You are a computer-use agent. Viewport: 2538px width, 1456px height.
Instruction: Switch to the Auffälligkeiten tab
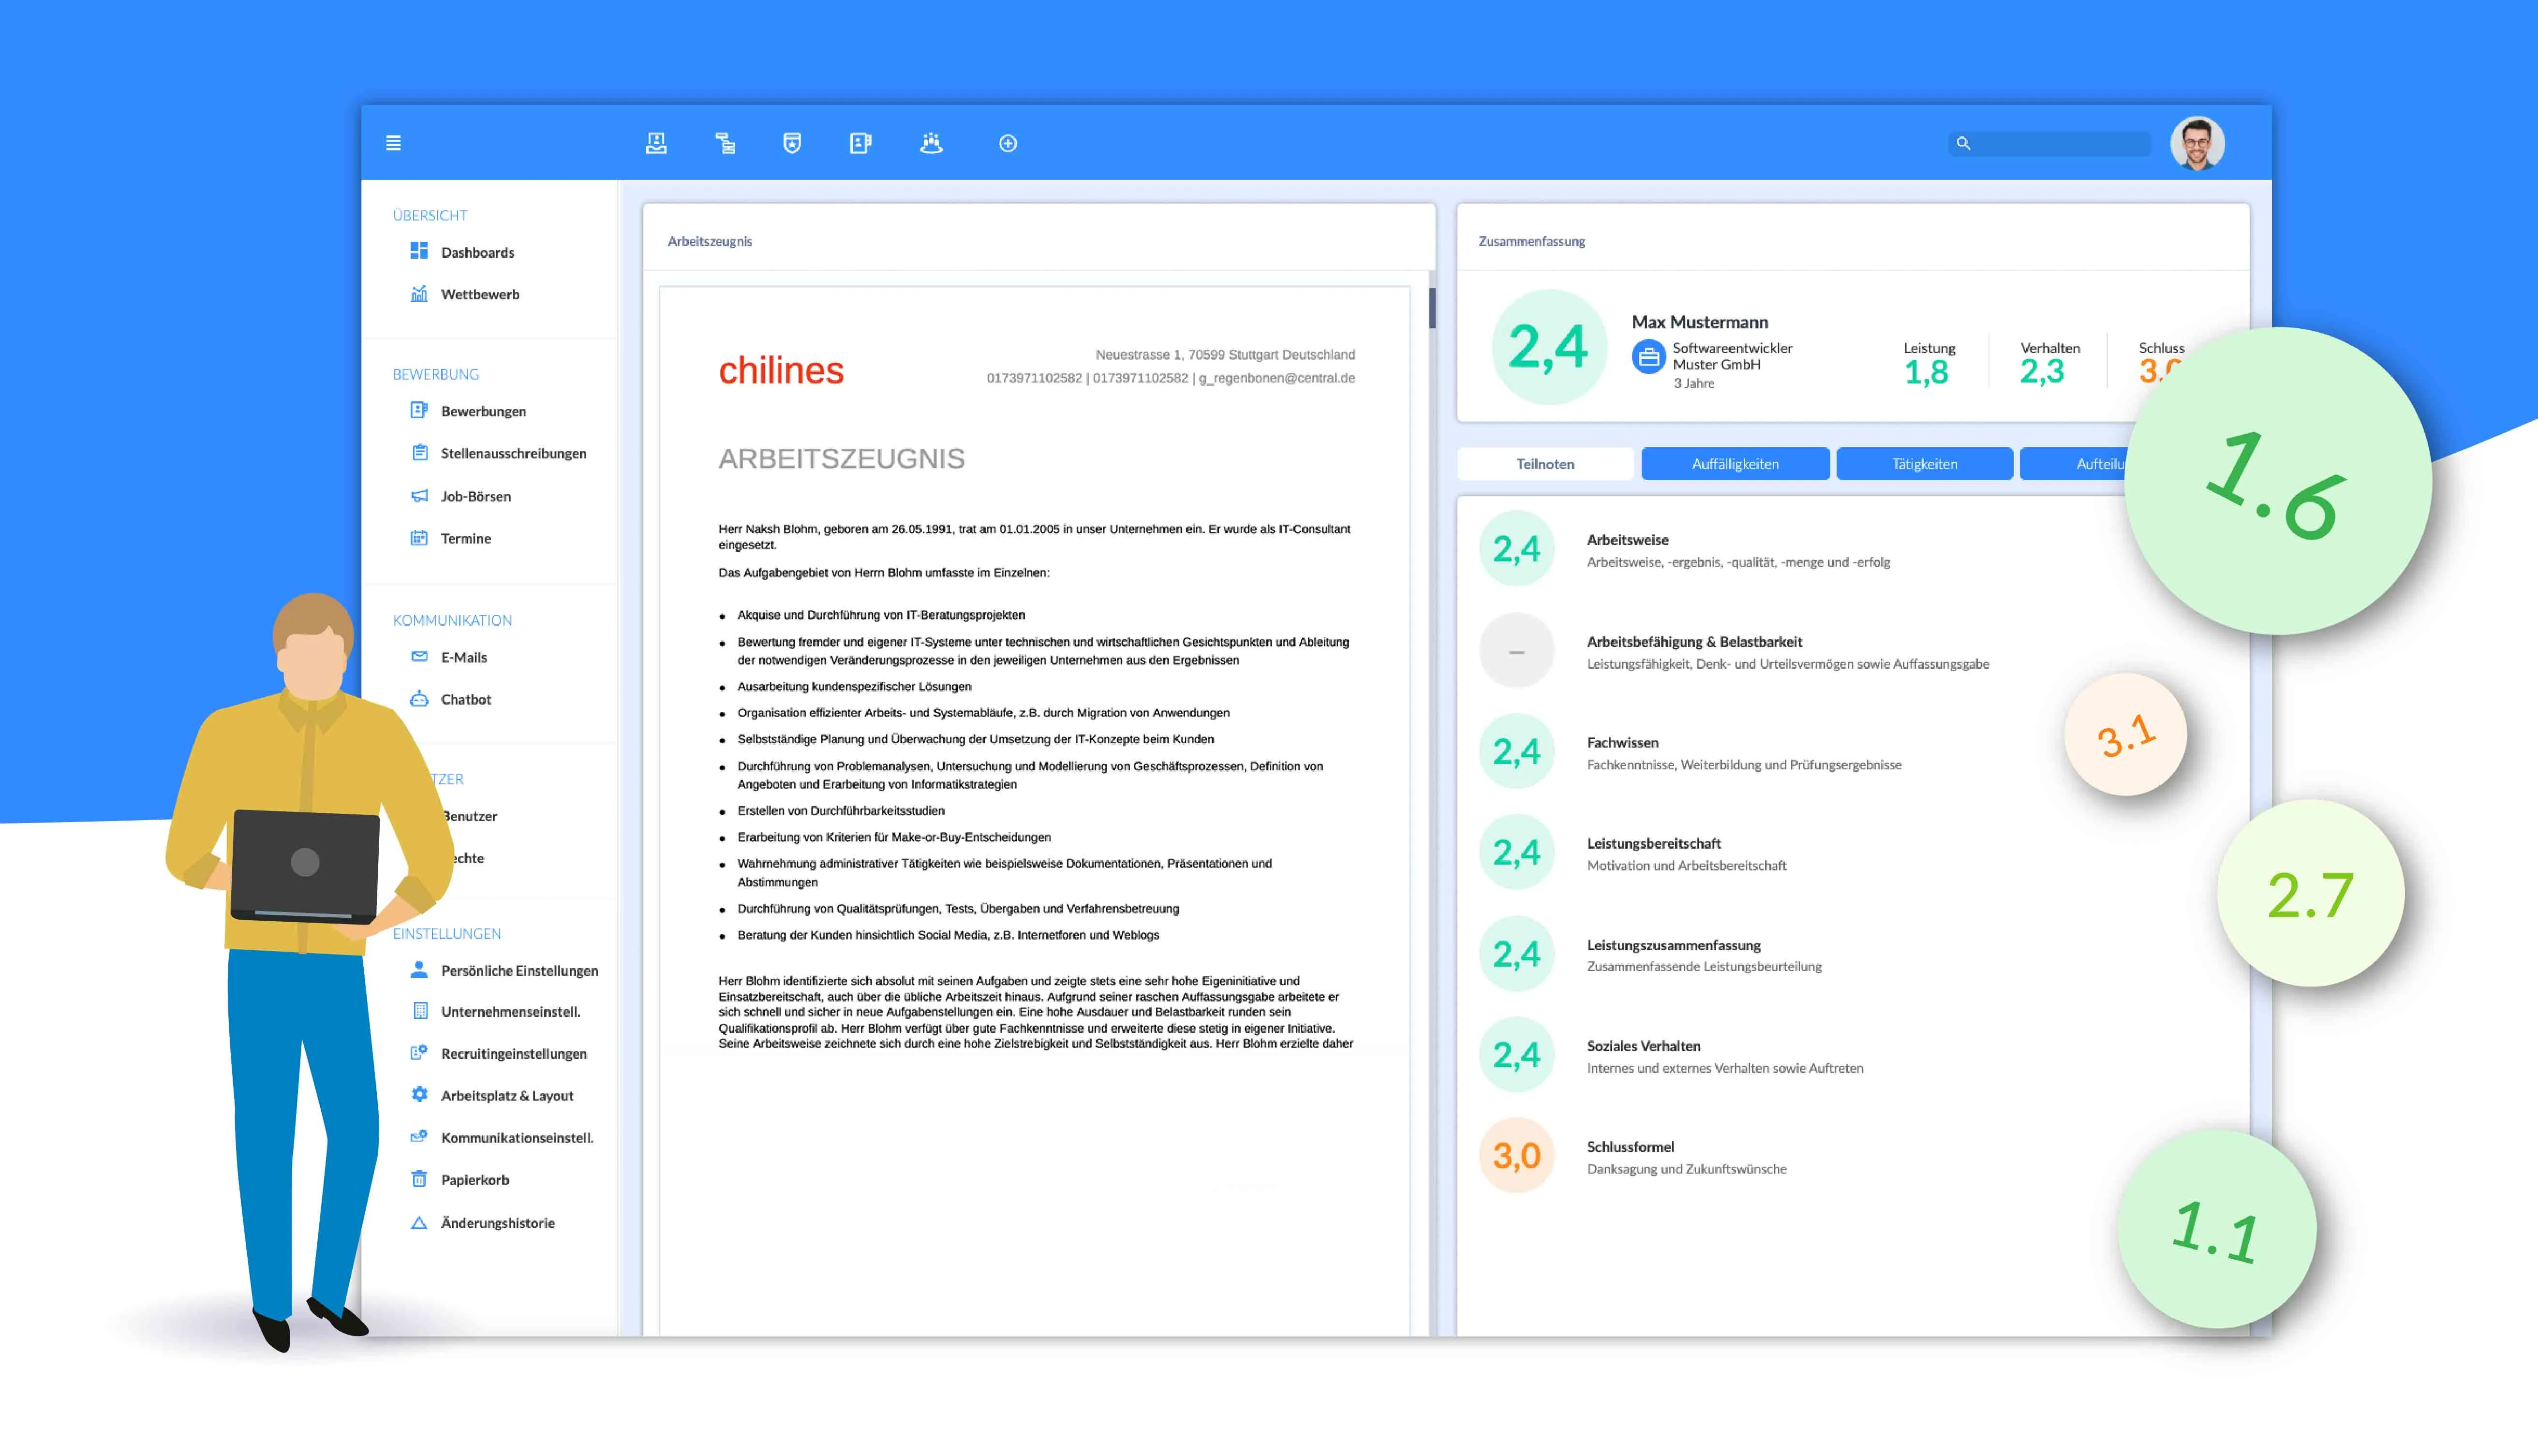(1735, 464)
